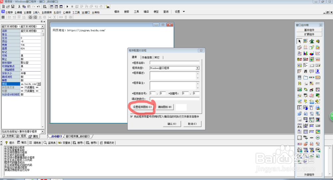
Task: Select the 可视 property row
Action: click(21, 55)
